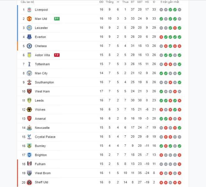Click the Arsenal club crest
Viewport: 206px width, 187px height.
(x=29, y=119)
